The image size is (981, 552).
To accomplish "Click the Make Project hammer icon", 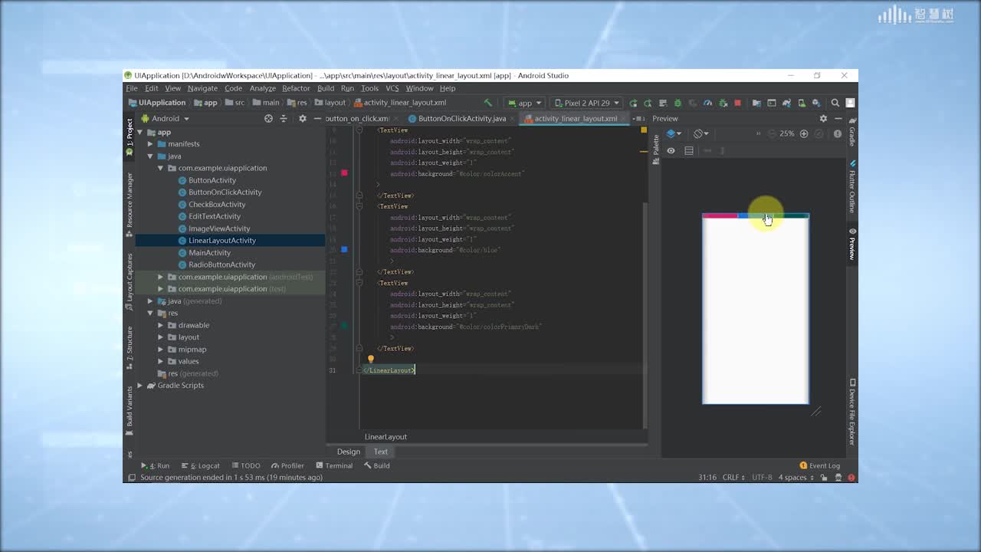I will point(487,103).
